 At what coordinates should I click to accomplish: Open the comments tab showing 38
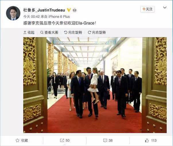108,141
